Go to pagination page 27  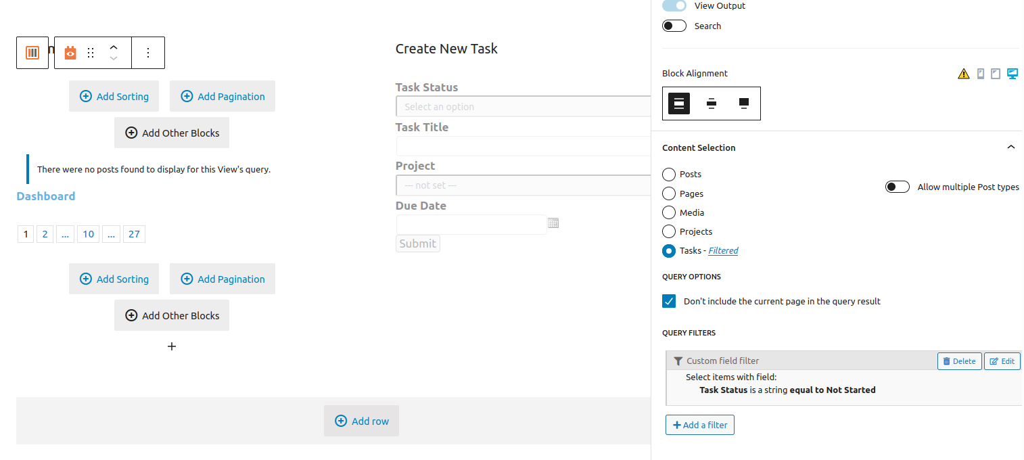pos(134,234)
